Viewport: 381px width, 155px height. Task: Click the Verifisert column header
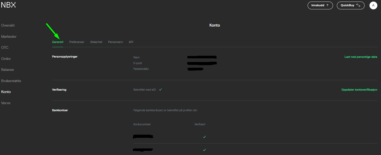tap(200, 124)
